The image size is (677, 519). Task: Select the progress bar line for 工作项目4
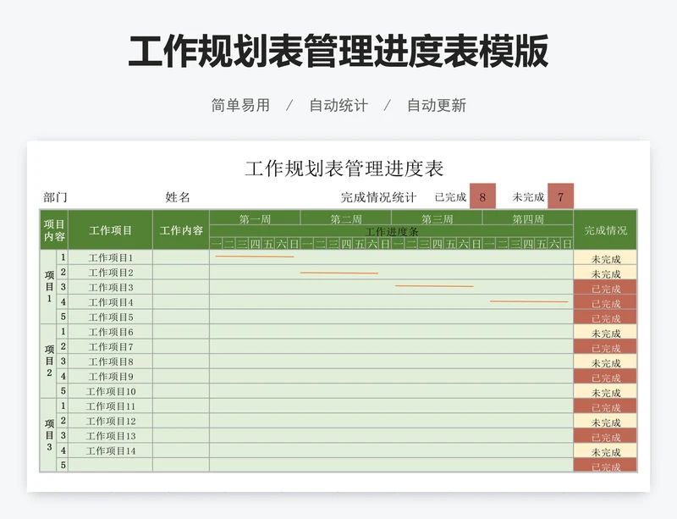click(x=529, y=301)
